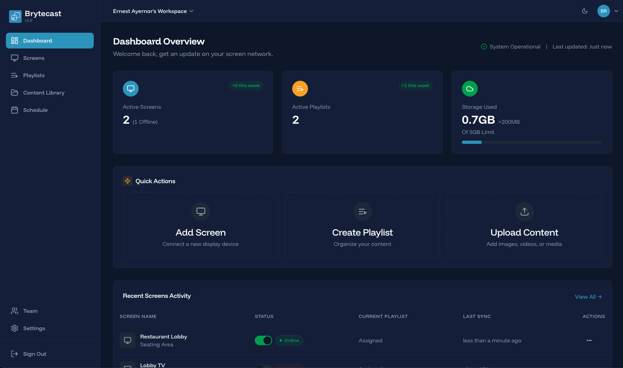The image size is (623, 368).
Task: Toggle the Restaurant Lobby screen switch
Action: tap(263, 340)
